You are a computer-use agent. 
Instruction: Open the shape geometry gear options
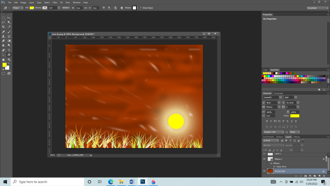click(122, 8)
